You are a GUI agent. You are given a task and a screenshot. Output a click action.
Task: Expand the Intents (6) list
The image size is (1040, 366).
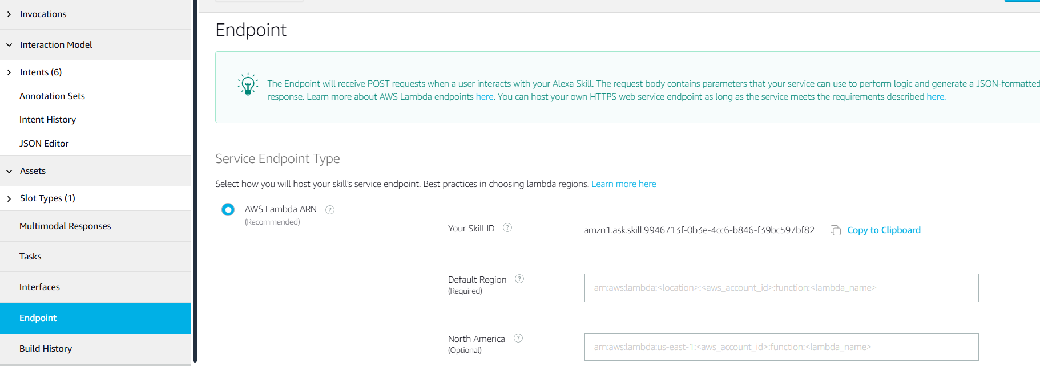point(9,72)
